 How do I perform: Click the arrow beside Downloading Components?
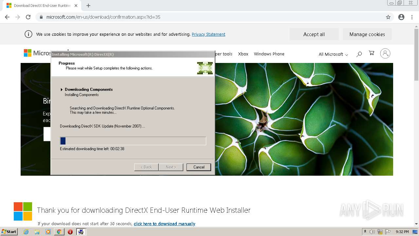(62, 89)
